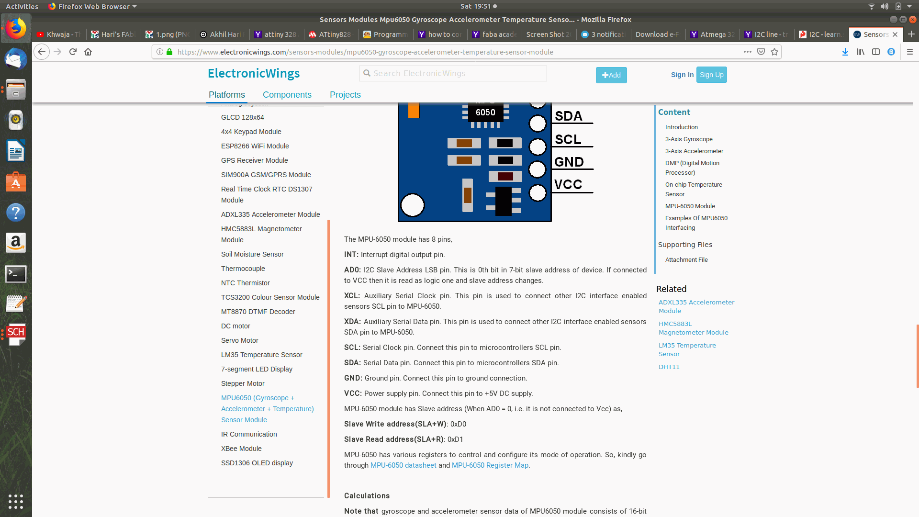The image size is (919, 517).
Task: Open page actions three-dots menu
Action: [x=747, y=52]
